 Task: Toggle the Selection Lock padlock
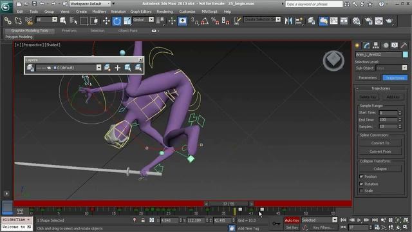(143, 220)
